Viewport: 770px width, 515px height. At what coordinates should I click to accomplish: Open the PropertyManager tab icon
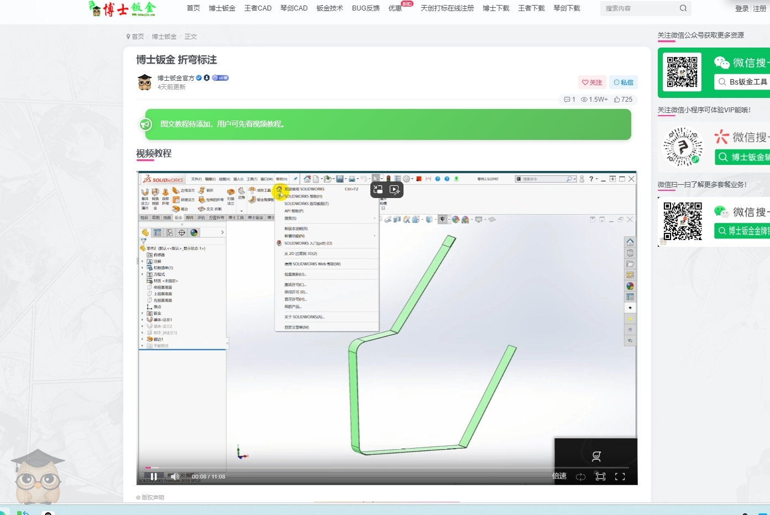[x=158, y=233]
